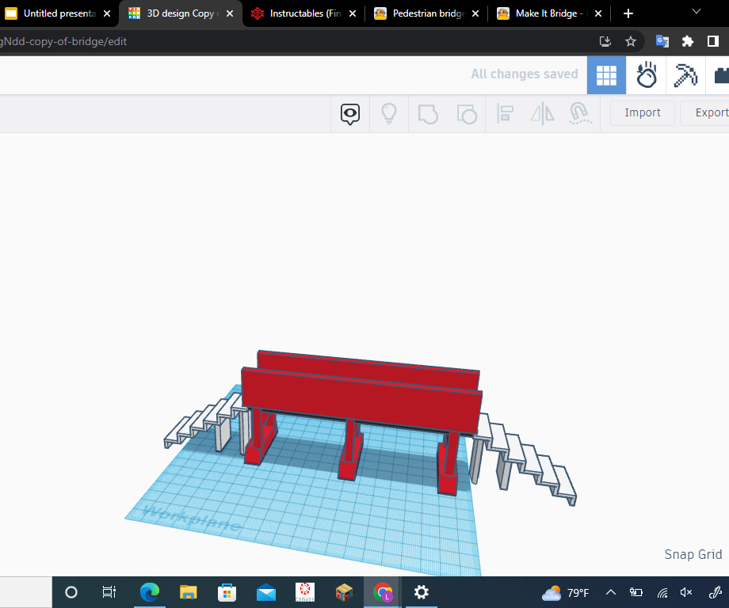Open Bricks mode icon
Screen dimensions: 729x608
pyautogui.click(x=720, y=75)
